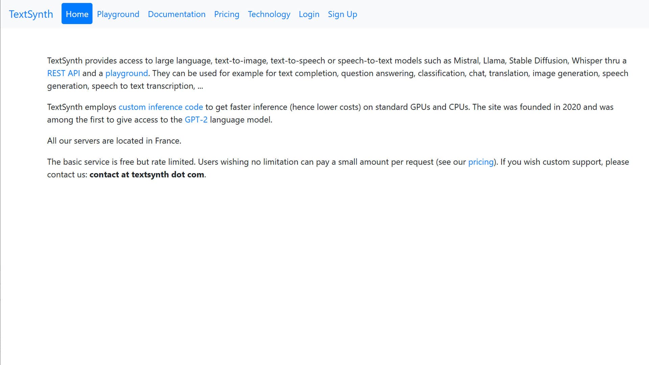This screenshot has height=365, width=649.
Task: Follow the custom inference code link
Action: [x=161, y=107]
